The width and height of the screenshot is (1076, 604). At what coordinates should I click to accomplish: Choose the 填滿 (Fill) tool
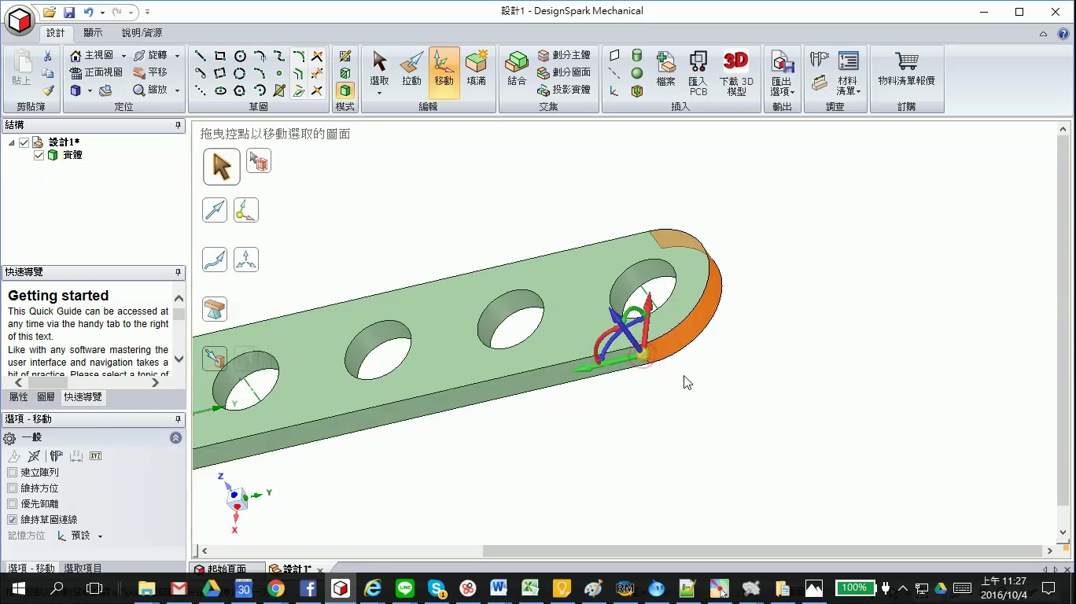click(x=476, y=68)
